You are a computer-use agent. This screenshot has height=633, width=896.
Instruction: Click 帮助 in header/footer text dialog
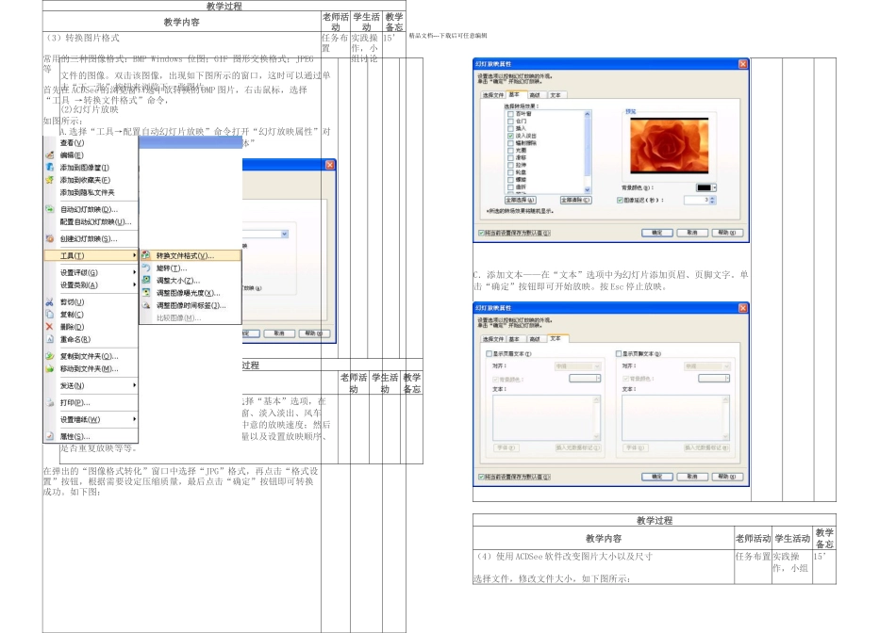(x=727, y=476)
